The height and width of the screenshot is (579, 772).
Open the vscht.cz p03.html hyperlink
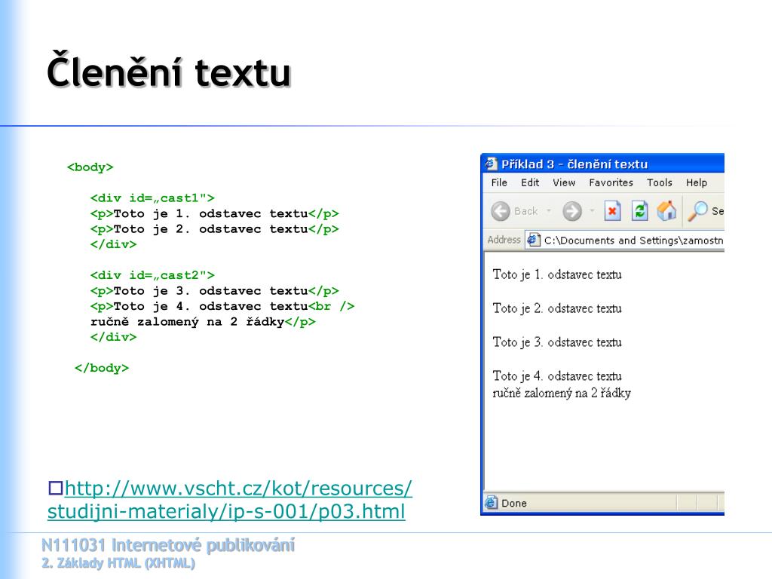click(x=230, y=499)
